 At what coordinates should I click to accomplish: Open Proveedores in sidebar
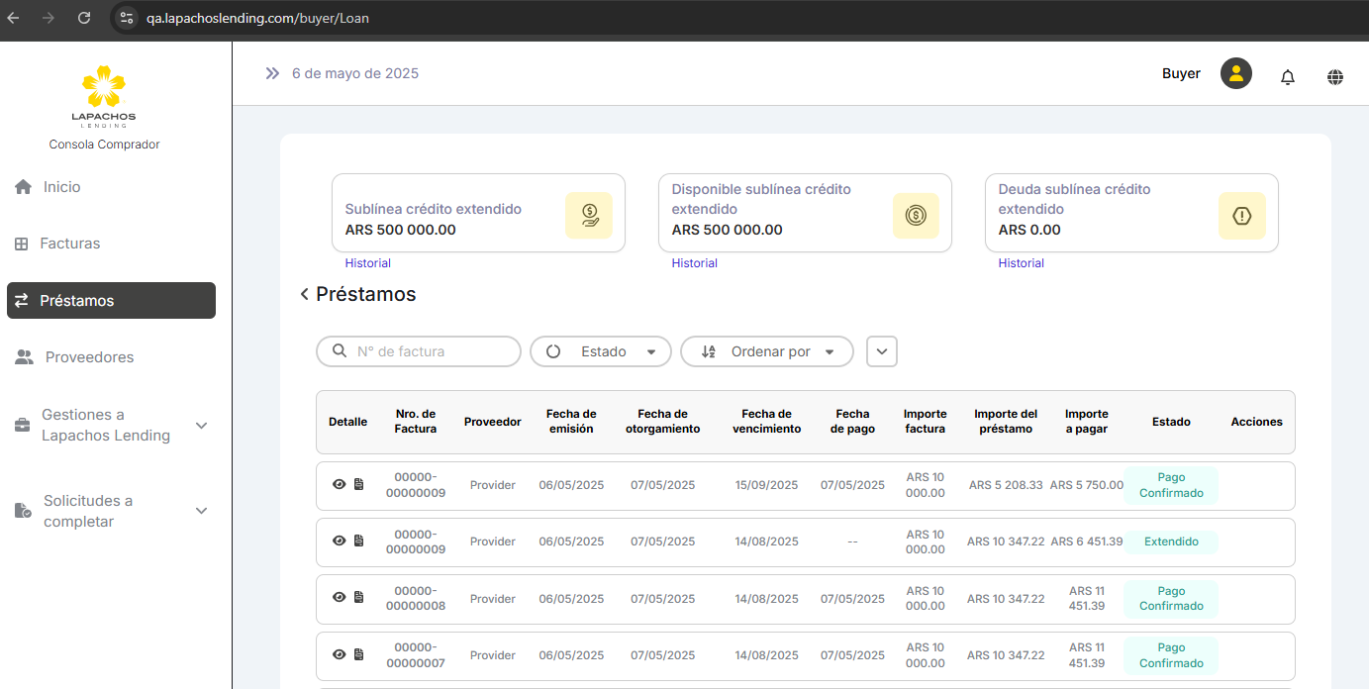point(89,357)
